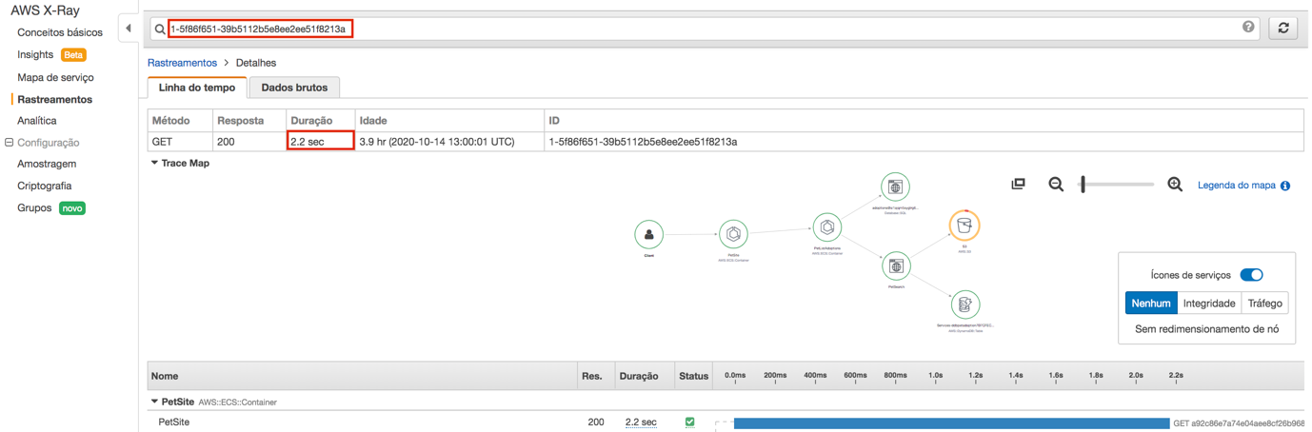1312x432 pixels.
Task: Click the Client node in the trace map
Action: pyautogui.click(x=649, y=234)
